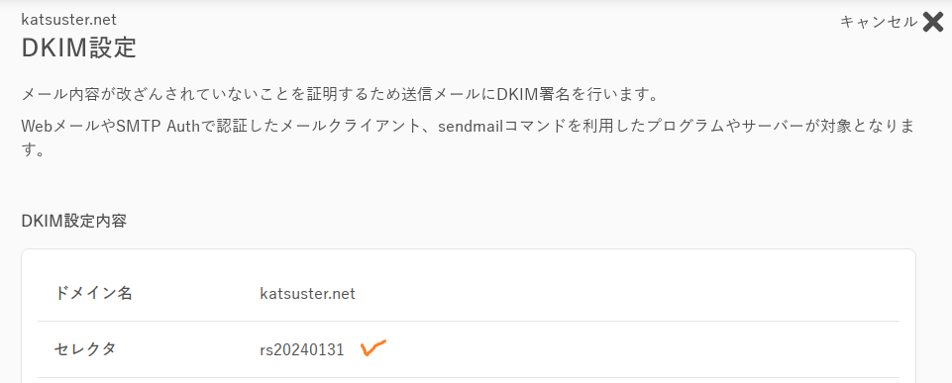
Task: Select the katsuster.net value in the domain row
Action: pos(307,294)
